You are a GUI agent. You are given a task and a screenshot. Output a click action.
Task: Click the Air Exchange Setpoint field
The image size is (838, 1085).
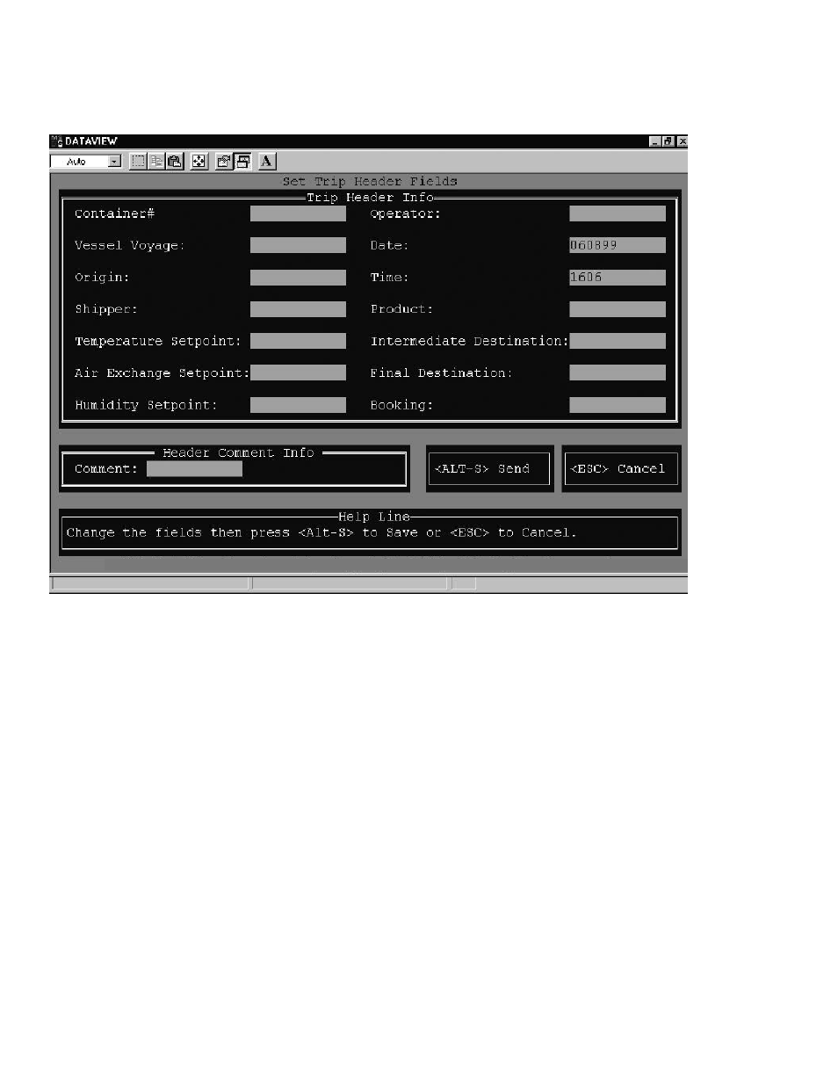coord(298,373)
